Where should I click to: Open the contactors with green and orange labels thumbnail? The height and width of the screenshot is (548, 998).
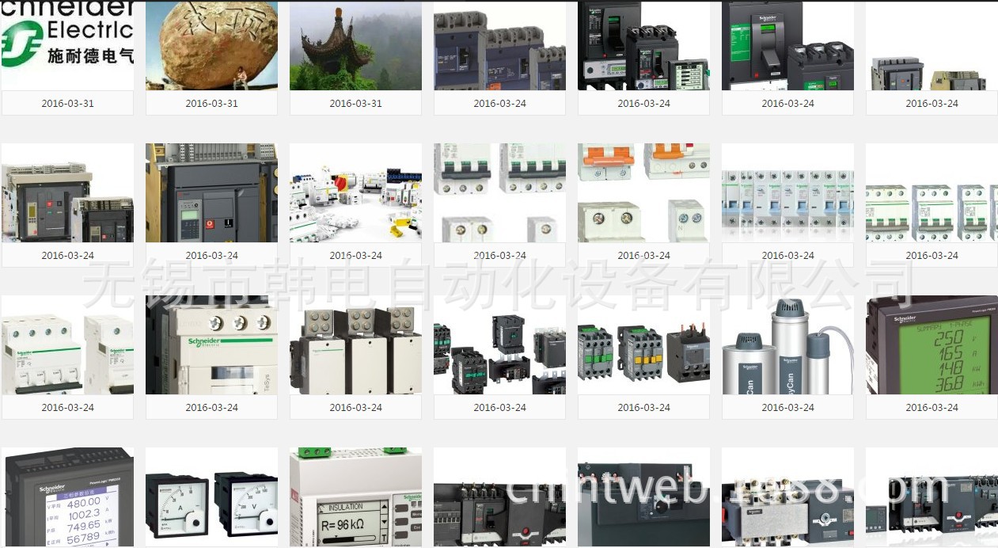(x=643, y=344)
